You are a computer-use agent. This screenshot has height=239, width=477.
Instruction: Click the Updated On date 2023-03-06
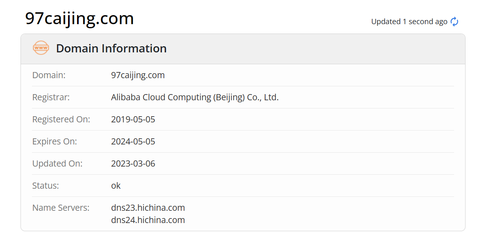click(133, 163)
